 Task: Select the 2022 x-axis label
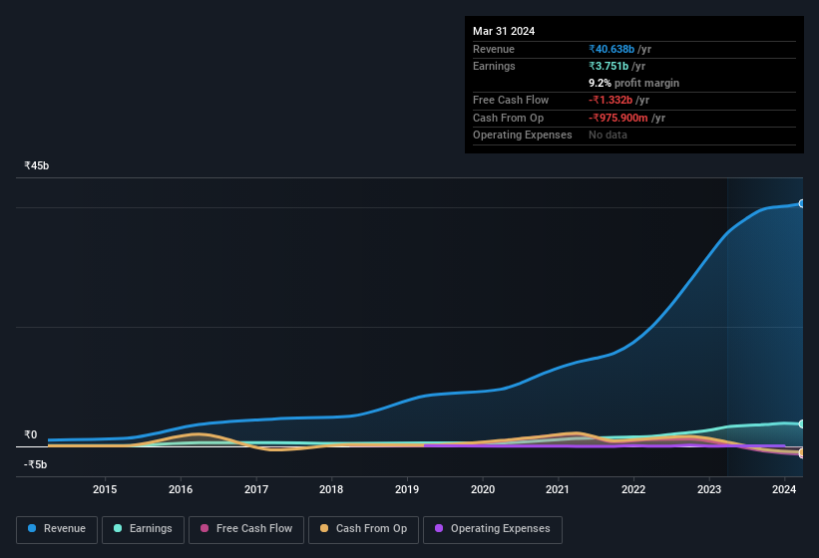633,489
